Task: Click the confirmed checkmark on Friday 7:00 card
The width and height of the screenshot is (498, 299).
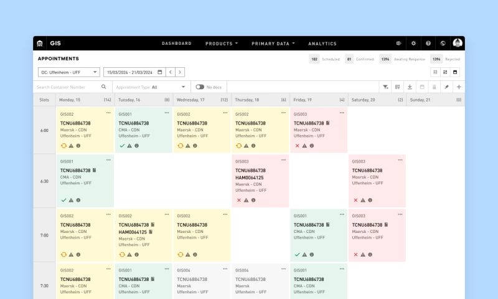Action: point(298,255)
